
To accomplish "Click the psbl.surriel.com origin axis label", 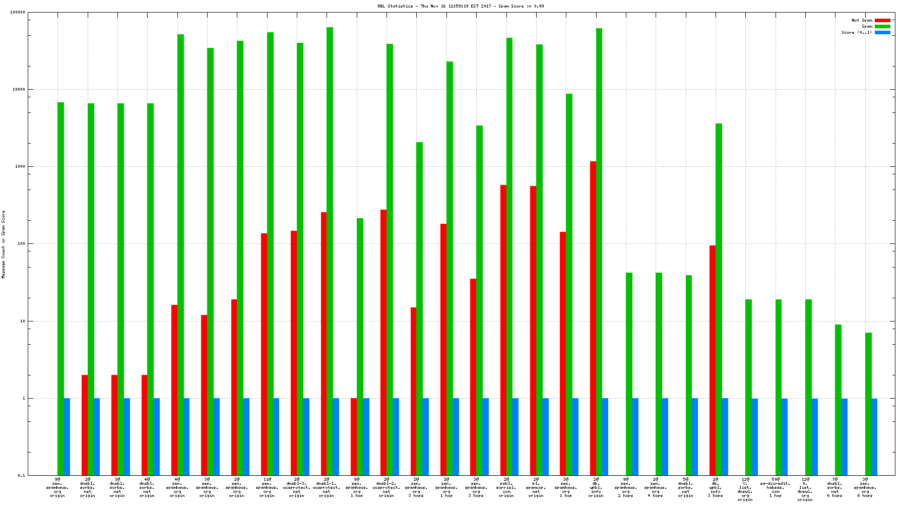I will [x=506, y=487].
